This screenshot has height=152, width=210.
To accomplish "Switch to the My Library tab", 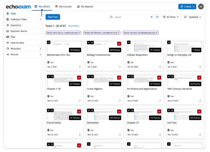I will tap(42, 6).
